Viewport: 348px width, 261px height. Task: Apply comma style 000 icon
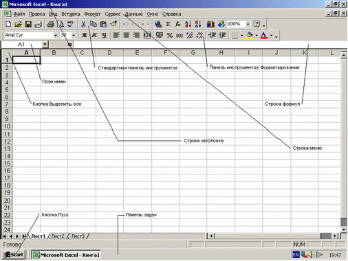180,35
